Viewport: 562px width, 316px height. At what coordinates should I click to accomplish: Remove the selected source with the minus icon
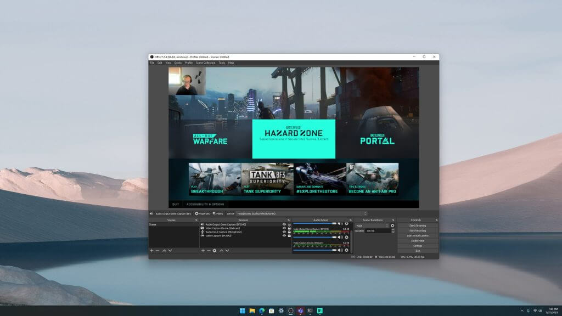point(209,250)
